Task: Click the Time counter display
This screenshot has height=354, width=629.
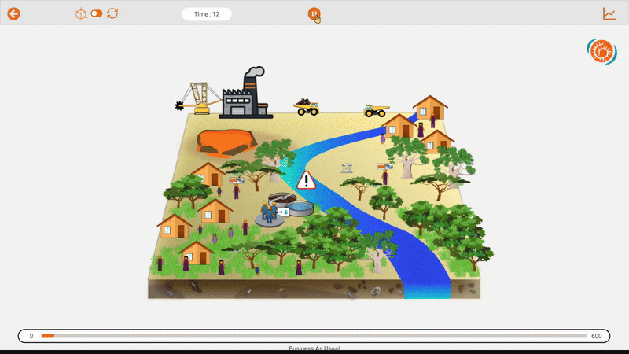Action: (206, 14)
